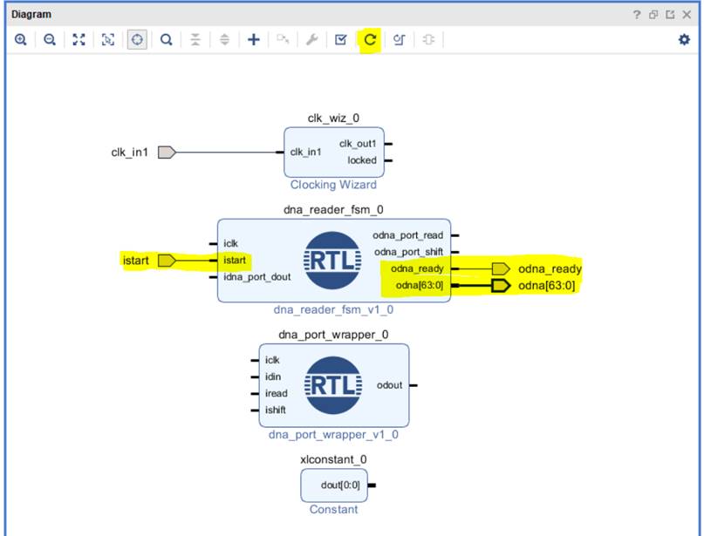
Task: Click the Zoom Out magnifier icon
Action: [50, 39]
